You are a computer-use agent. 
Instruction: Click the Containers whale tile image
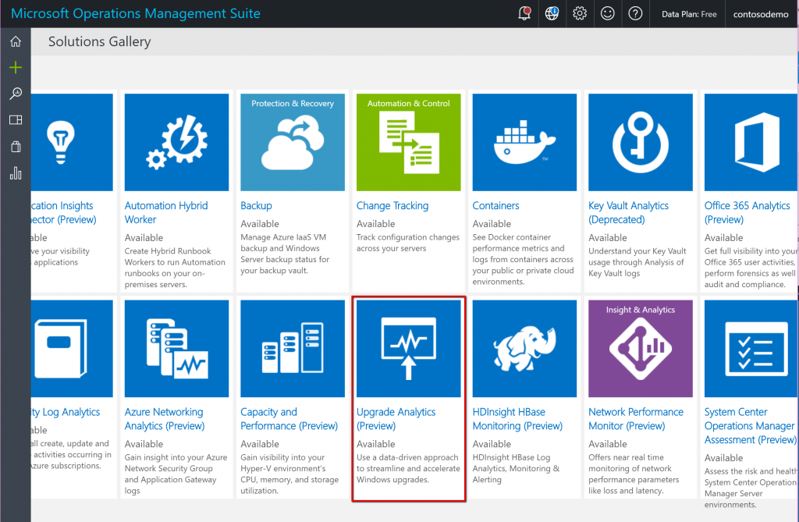pyautogui.click(x=524, y=142)
